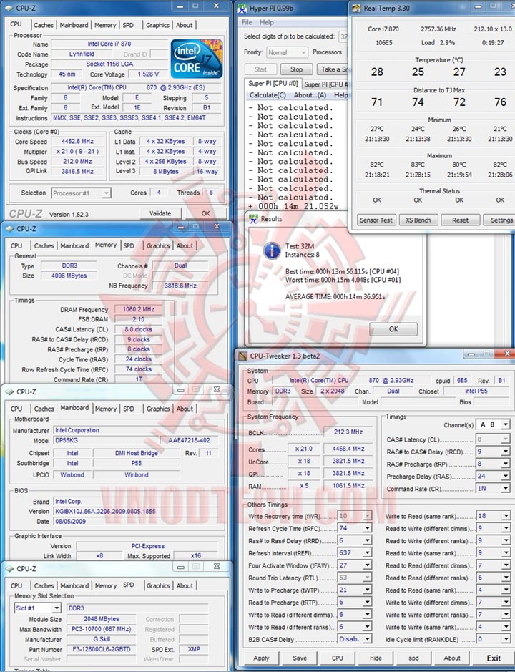Click the digits of pi input field
The width and height of the screenshot is (515, 672).
343,37
